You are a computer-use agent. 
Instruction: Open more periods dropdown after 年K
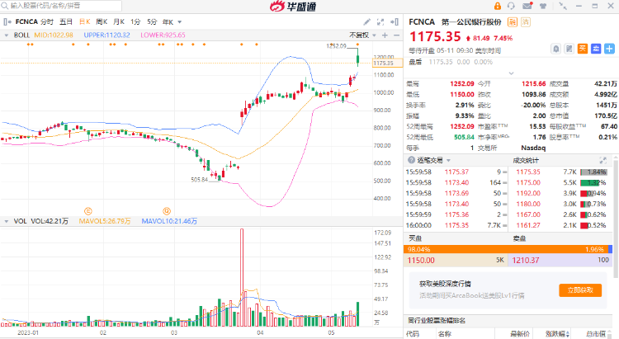pos(180,22)
